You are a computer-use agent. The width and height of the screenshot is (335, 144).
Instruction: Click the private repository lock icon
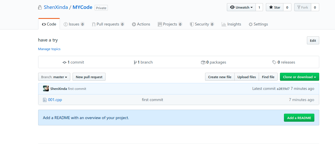pos(40,7)
